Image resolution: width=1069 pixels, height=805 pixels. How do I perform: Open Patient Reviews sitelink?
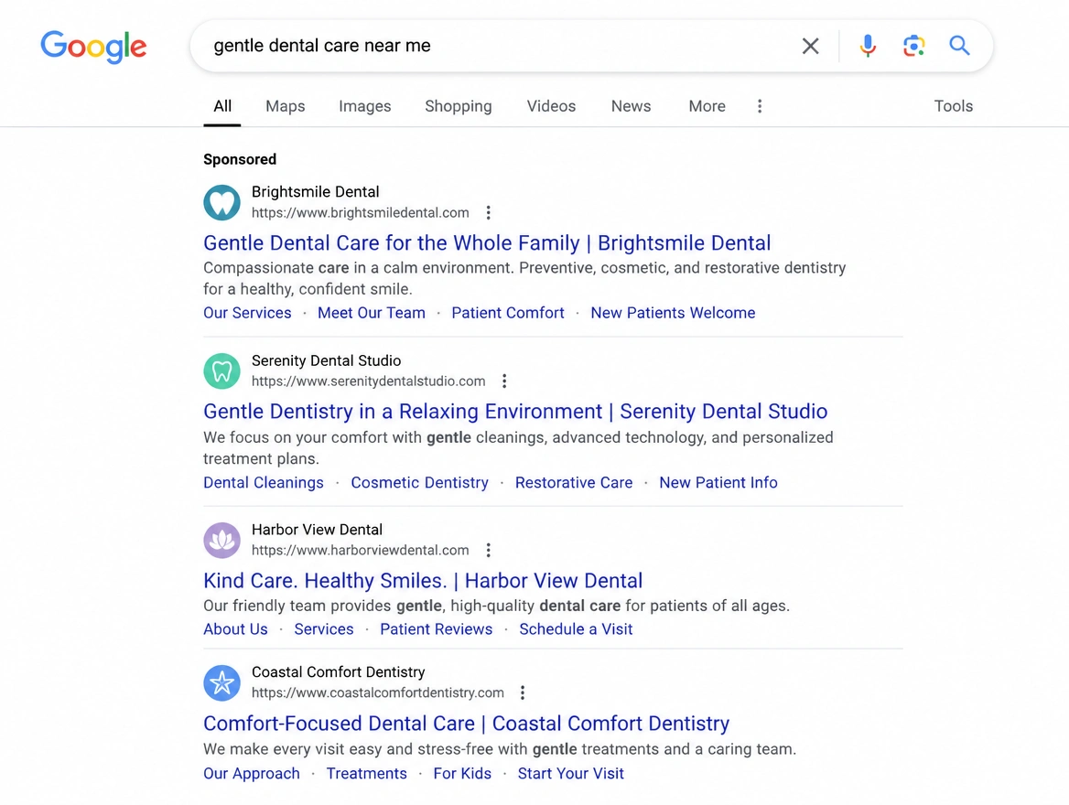coord(436,629)
